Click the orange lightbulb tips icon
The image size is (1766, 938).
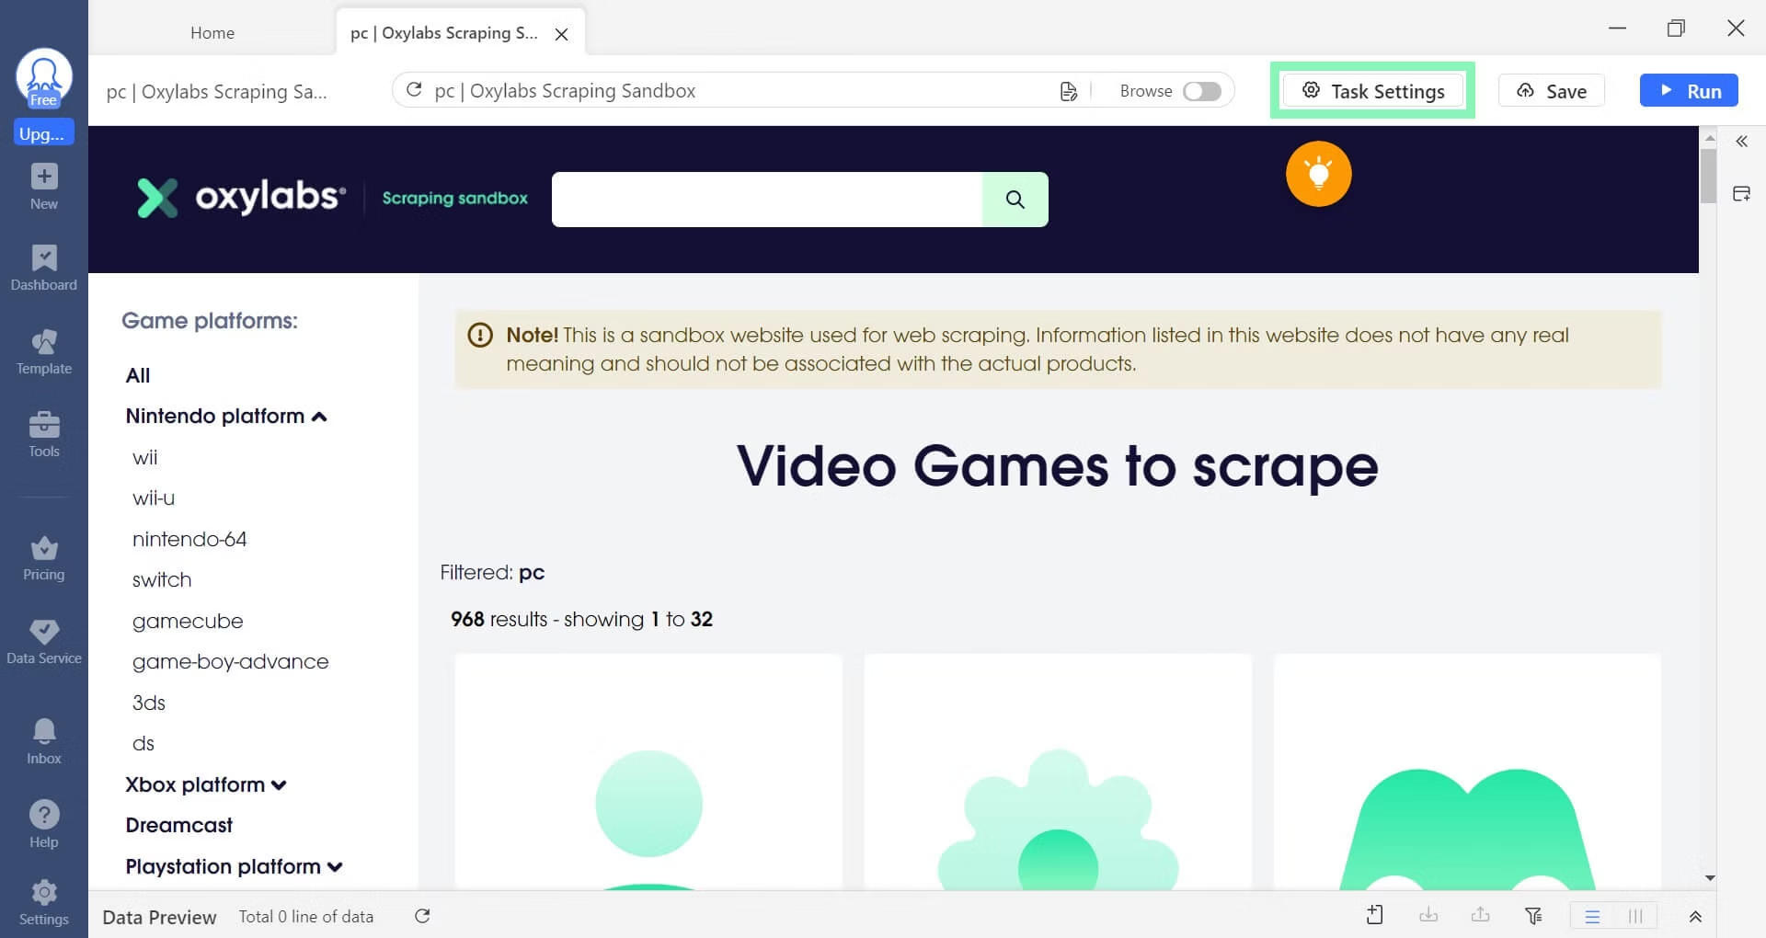coord(1318,174)
